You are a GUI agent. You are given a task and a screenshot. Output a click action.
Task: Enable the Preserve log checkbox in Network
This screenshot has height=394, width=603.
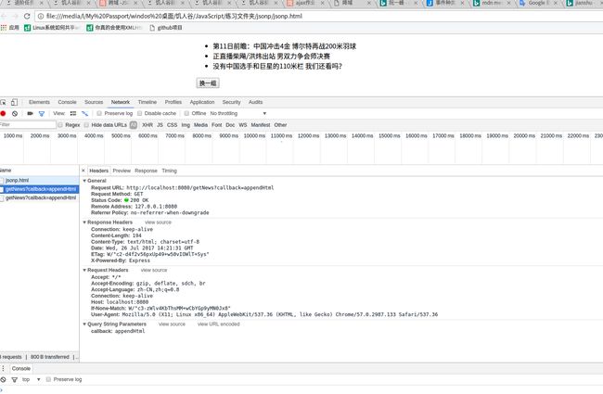point(99,113)
